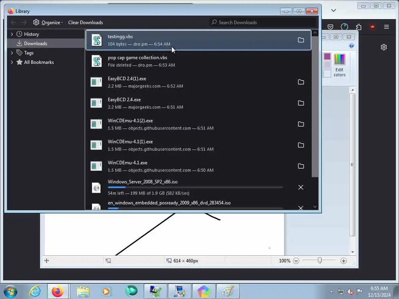The height and width of the screenshot is (299, 399).
Task: Zoom out with Paint minus button
Action: [296, 261]
